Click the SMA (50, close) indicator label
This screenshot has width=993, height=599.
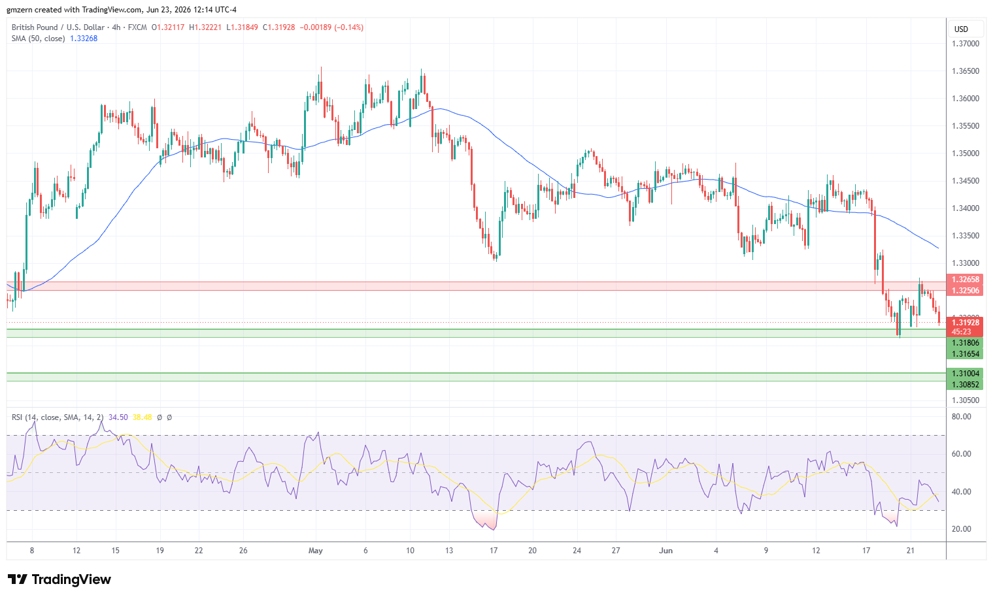(39, 39)
